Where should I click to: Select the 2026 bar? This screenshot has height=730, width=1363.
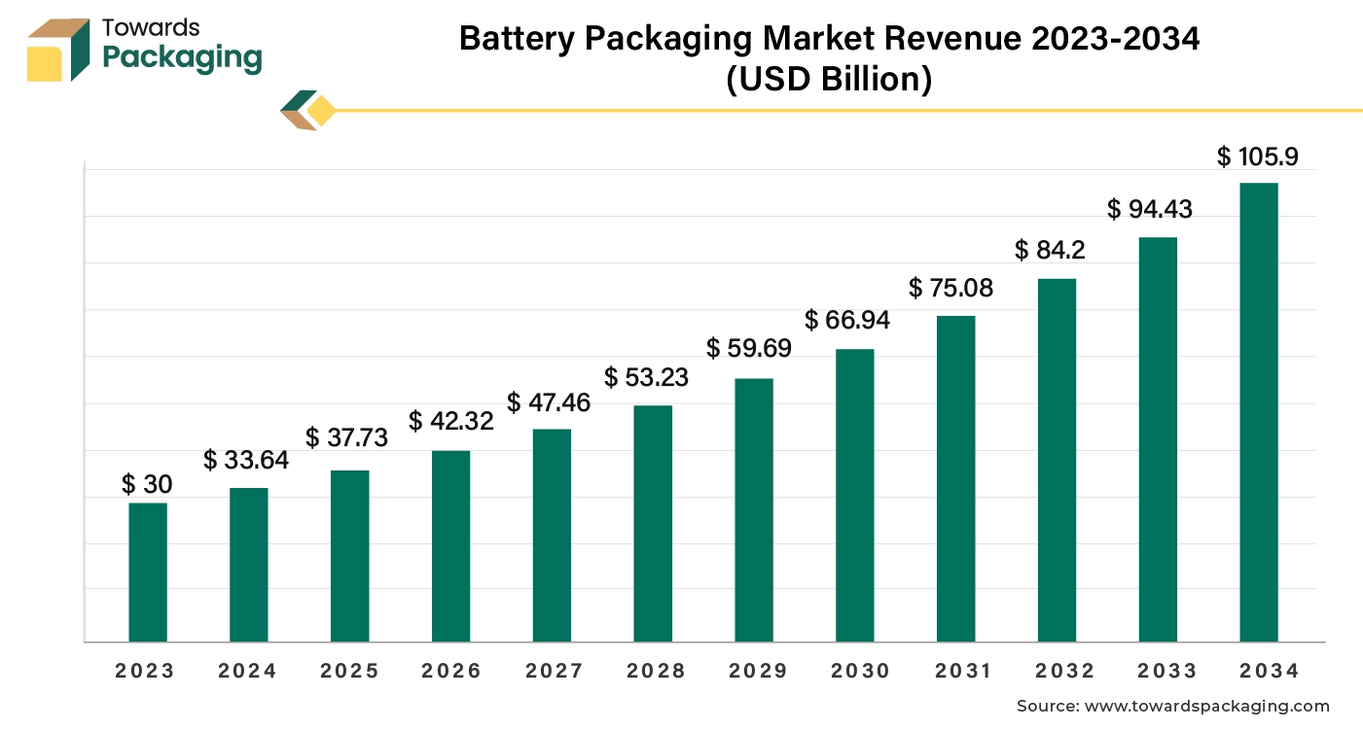coord(451,546)
